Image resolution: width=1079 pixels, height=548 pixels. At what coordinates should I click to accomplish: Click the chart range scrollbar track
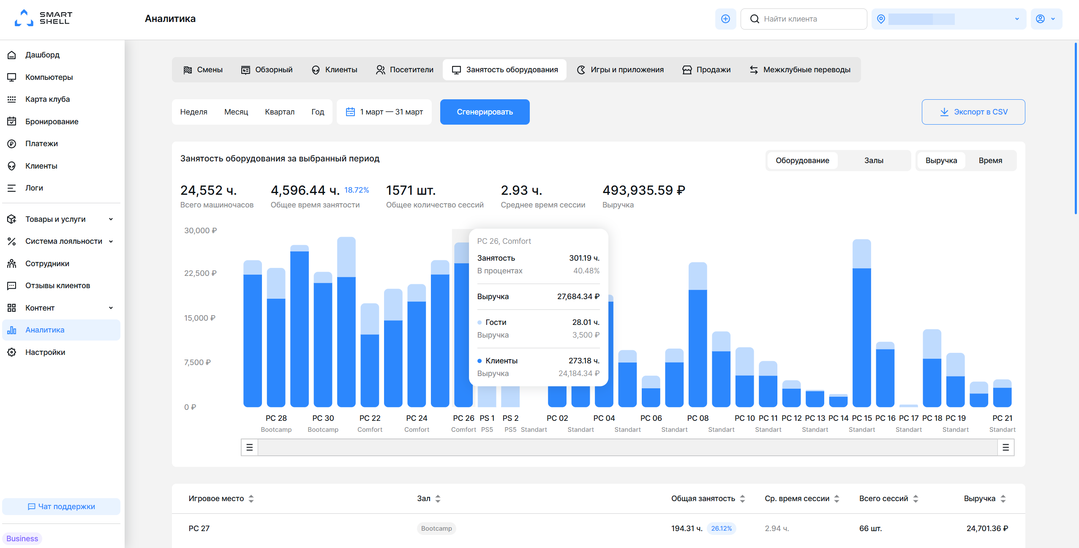[x=627, y=447]
